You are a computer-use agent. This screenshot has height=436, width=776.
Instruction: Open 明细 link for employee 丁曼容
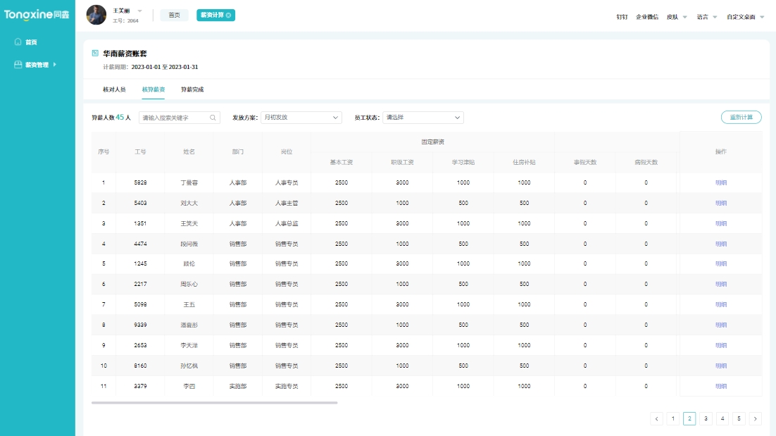[720, 183]
